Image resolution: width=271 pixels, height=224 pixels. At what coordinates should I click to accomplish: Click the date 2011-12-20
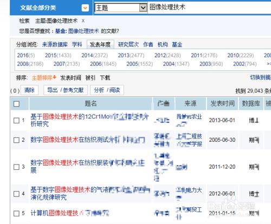(x=222, y=167)
